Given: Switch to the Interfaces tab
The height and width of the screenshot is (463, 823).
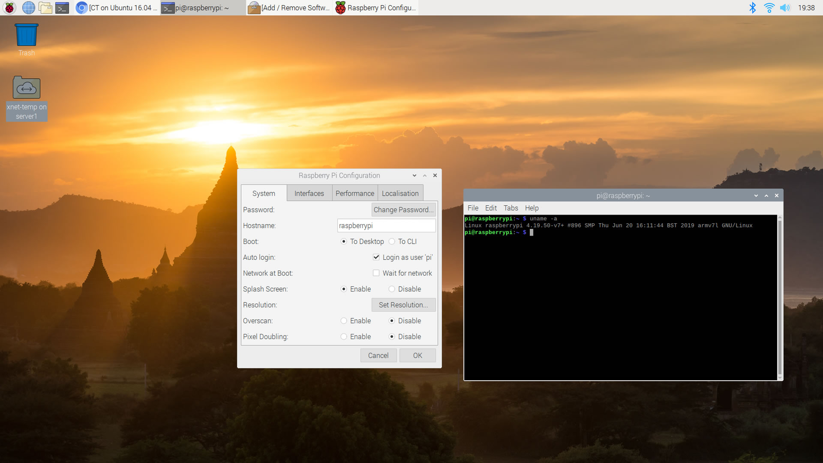Looking at the screenshot, I should point(309,193).
